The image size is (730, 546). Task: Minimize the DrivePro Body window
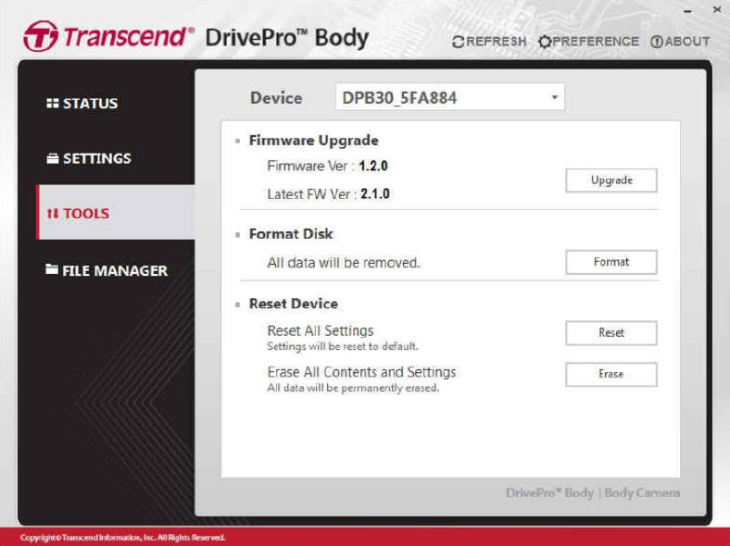point(688,11)
